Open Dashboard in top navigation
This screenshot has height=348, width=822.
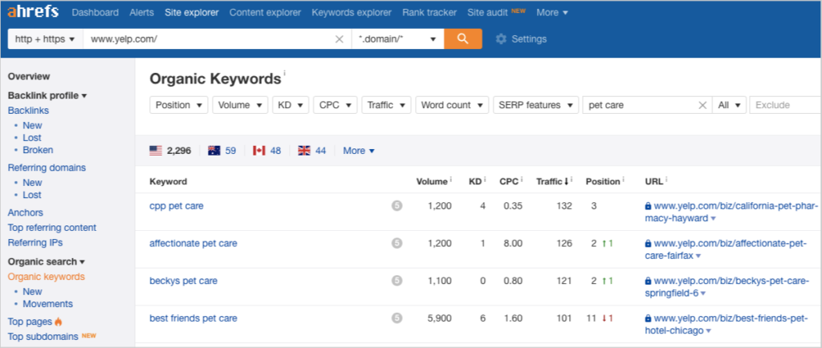95,12
